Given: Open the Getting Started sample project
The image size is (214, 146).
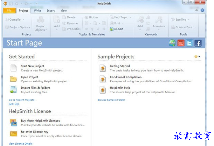Looking at the screenshot, I should [x=120, y=66].
